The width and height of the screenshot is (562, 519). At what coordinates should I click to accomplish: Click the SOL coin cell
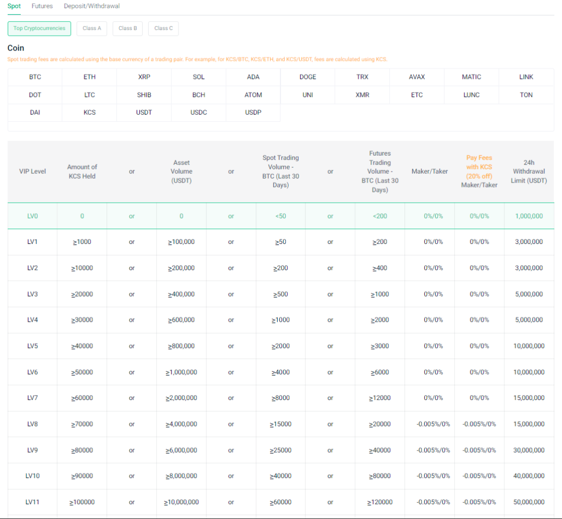pyautogui.click(x=199, y=77)
